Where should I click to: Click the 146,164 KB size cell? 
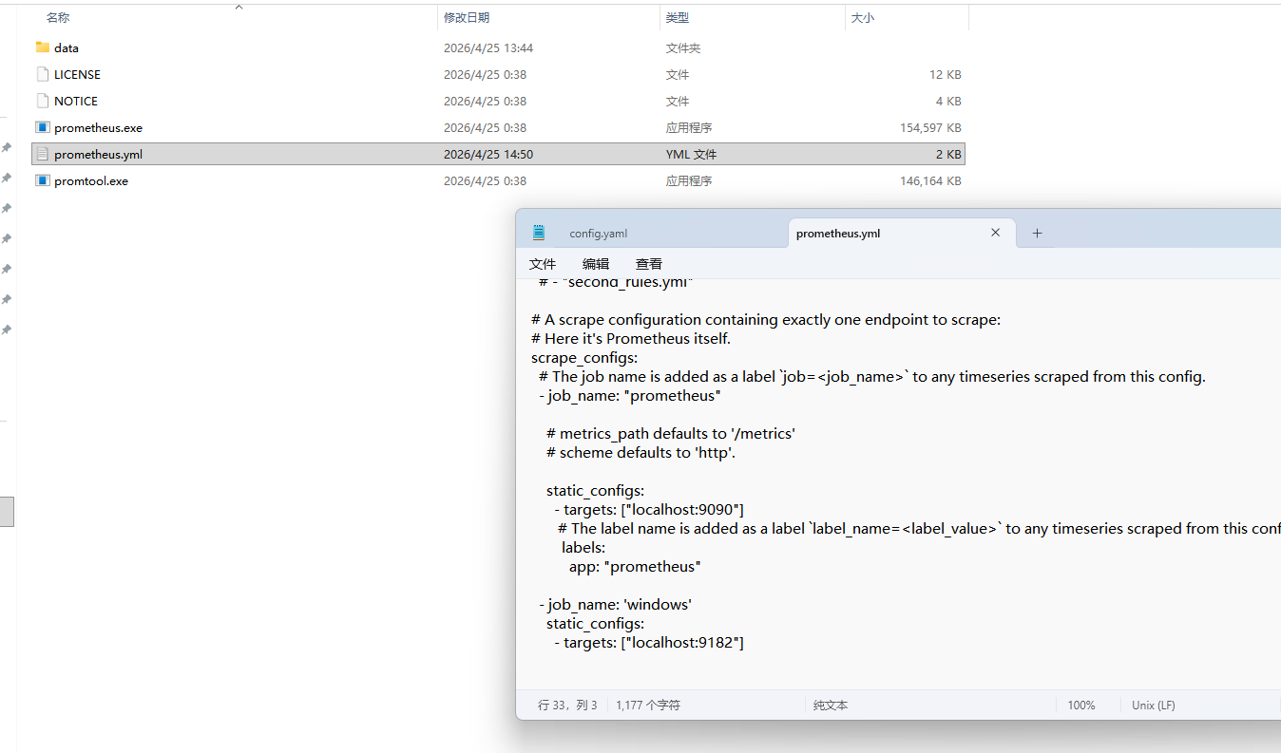click(930, 181)
